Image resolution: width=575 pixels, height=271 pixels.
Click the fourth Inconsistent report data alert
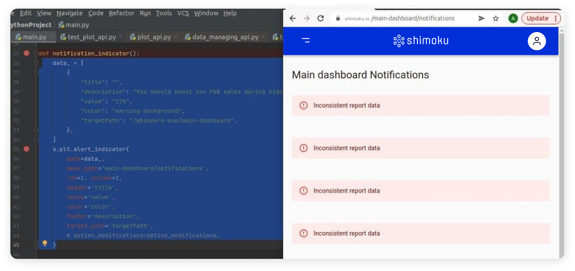pyautogui.click(x=420, y=233)
